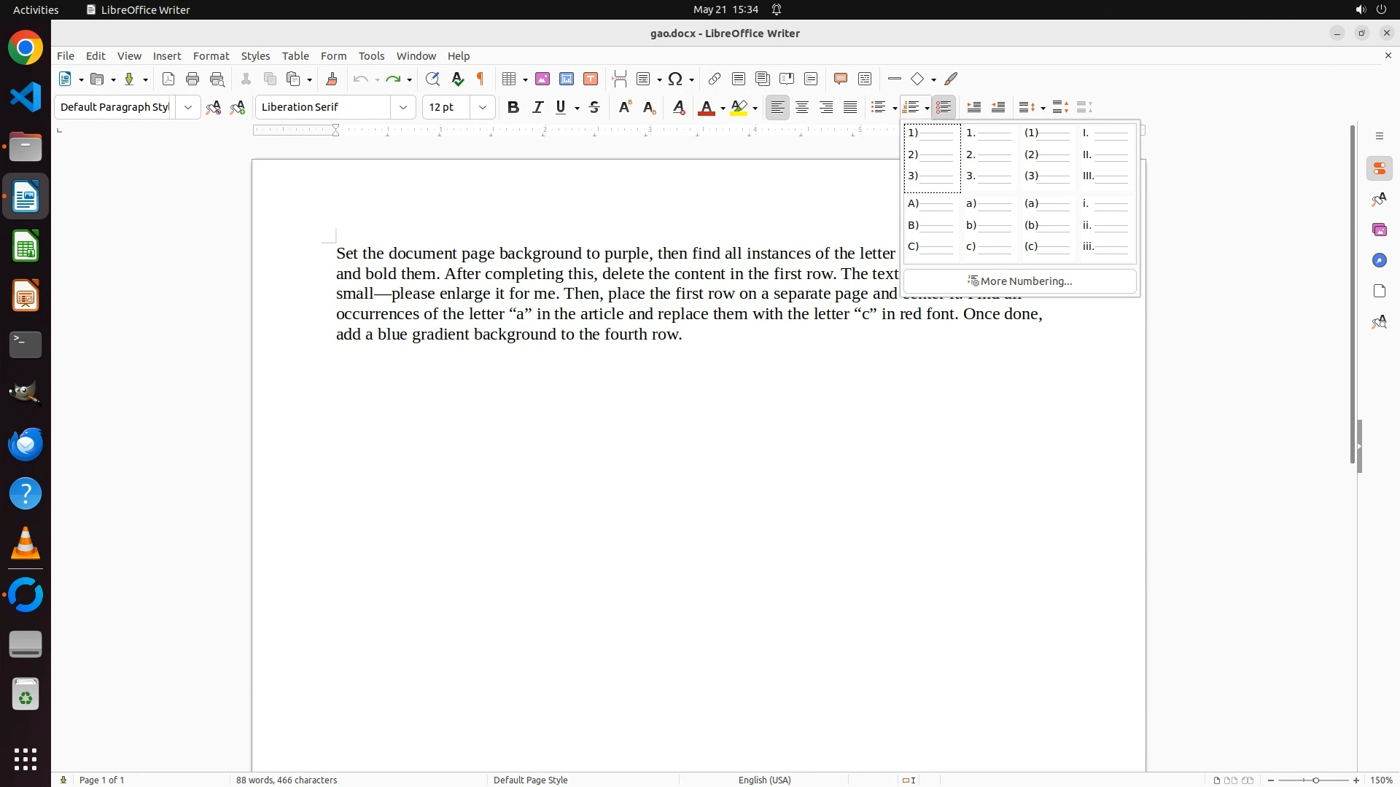
Task: Click the Clone Formatting paintbrush icon
Action: 332,79
